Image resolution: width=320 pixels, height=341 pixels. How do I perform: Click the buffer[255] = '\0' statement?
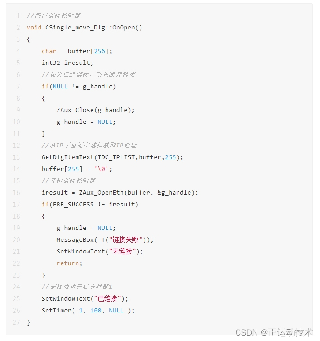pyautogui.click(x=77, y=169)
